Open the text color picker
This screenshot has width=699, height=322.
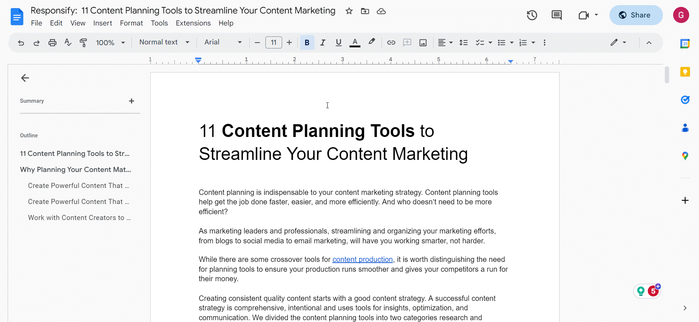[x=355, y=43]
